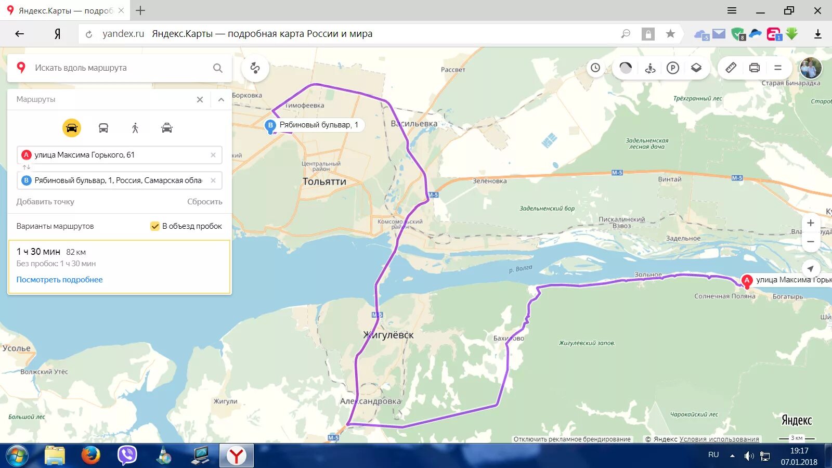This screenshot has width=832, height=468.
Task: Go back with browser back arrow
Action: pyautogui.click(x=20, y=34)
